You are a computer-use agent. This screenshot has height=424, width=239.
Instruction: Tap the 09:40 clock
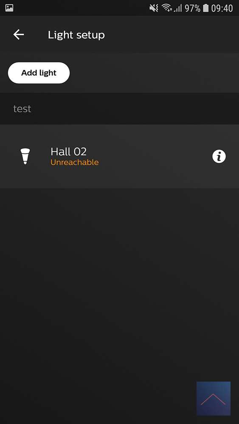coord(222,8)
